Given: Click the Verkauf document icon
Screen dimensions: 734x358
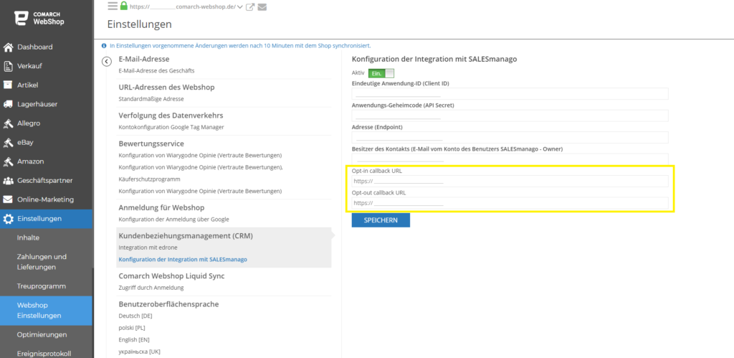Looking at the screenshot, I should tap(7, 66).
